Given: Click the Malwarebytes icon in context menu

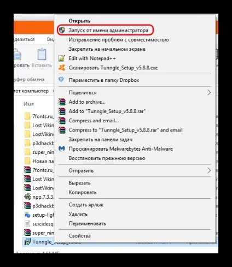Looking at the screenshot, I should pos(62,149).
